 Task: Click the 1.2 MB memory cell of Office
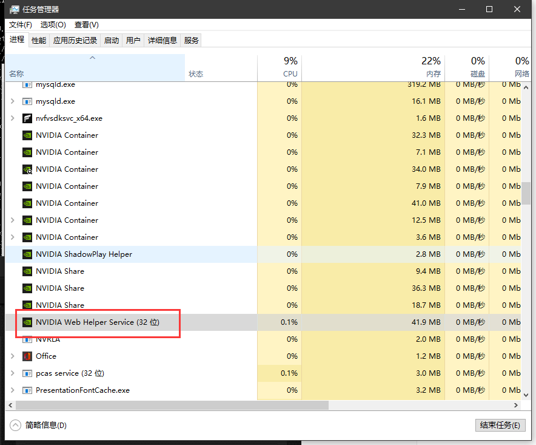tap(374, 356)
